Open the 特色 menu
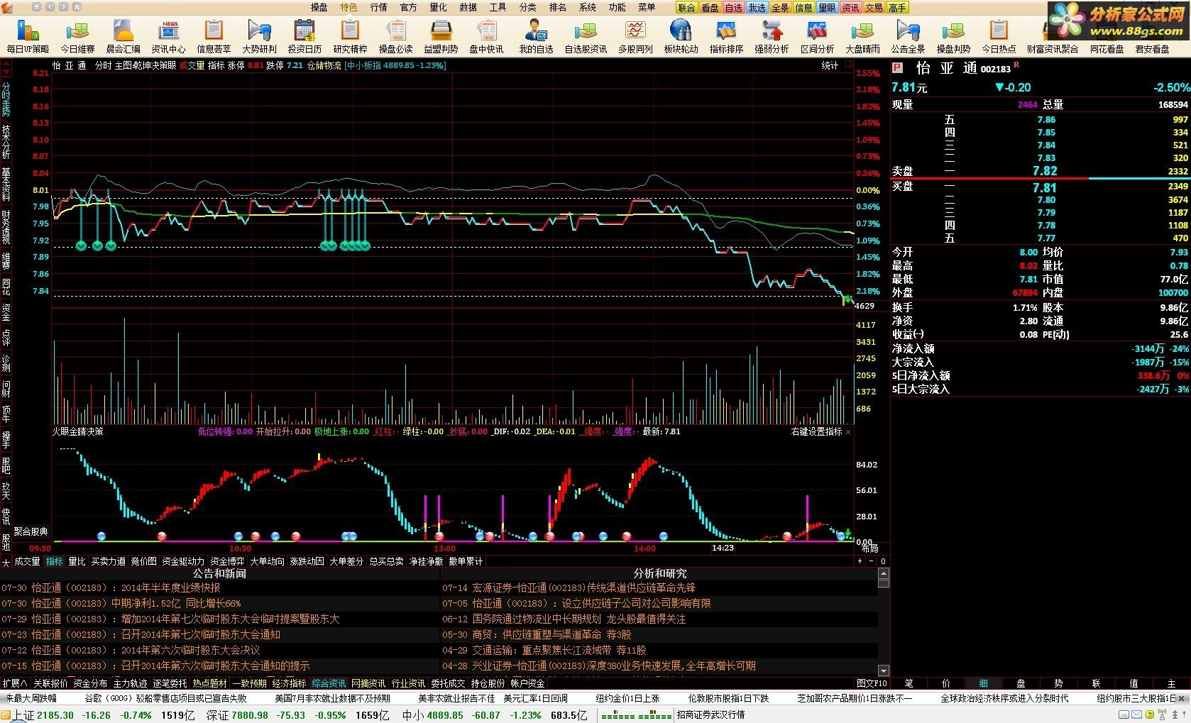This screenshot has height=723, width=1191. (x=348, y=7)
